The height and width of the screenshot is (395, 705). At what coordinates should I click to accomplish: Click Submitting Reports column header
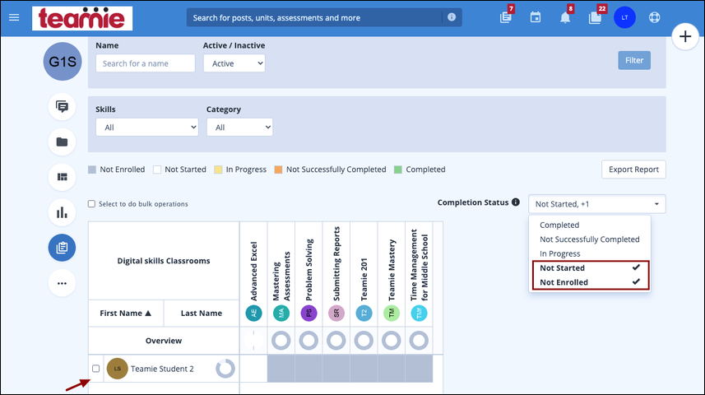336,263
